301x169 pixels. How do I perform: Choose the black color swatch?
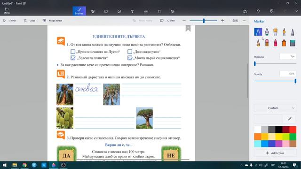tap(278, 130)
